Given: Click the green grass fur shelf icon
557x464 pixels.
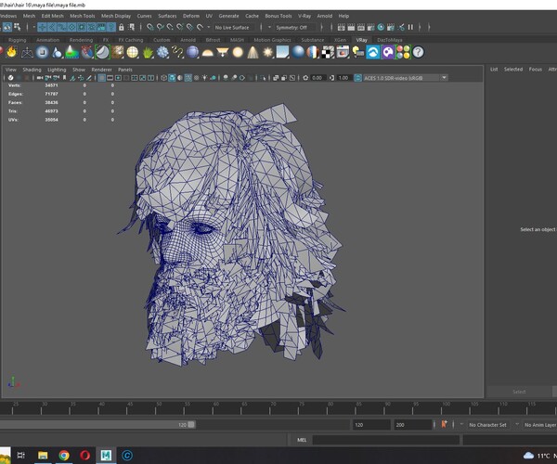Looking at the screenshot, I should click(148, 52).
